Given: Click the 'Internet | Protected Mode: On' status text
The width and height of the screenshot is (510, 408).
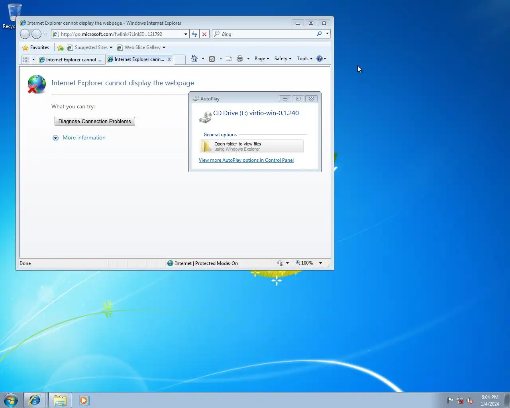Looking at the screenshot, I should (206, 263).
